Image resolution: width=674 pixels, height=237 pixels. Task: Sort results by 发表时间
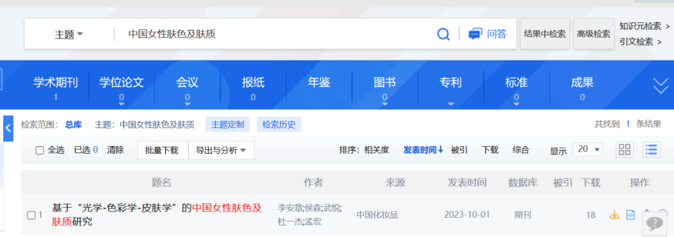coord(423,150)
